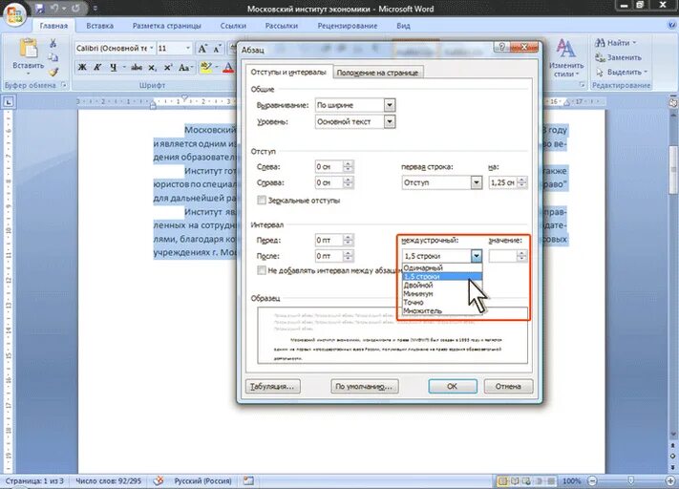Toggle Зеркальные отступы checkbox
The width and height of the screenshot is (679, 489).
[262, 201]
